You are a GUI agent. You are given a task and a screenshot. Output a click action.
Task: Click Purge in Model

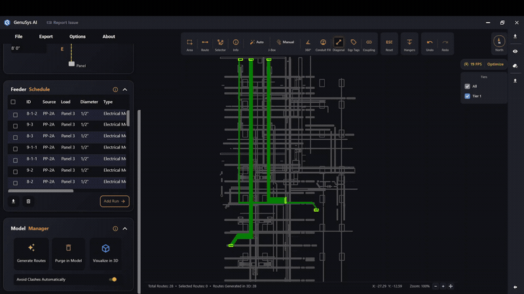(69, 253)
